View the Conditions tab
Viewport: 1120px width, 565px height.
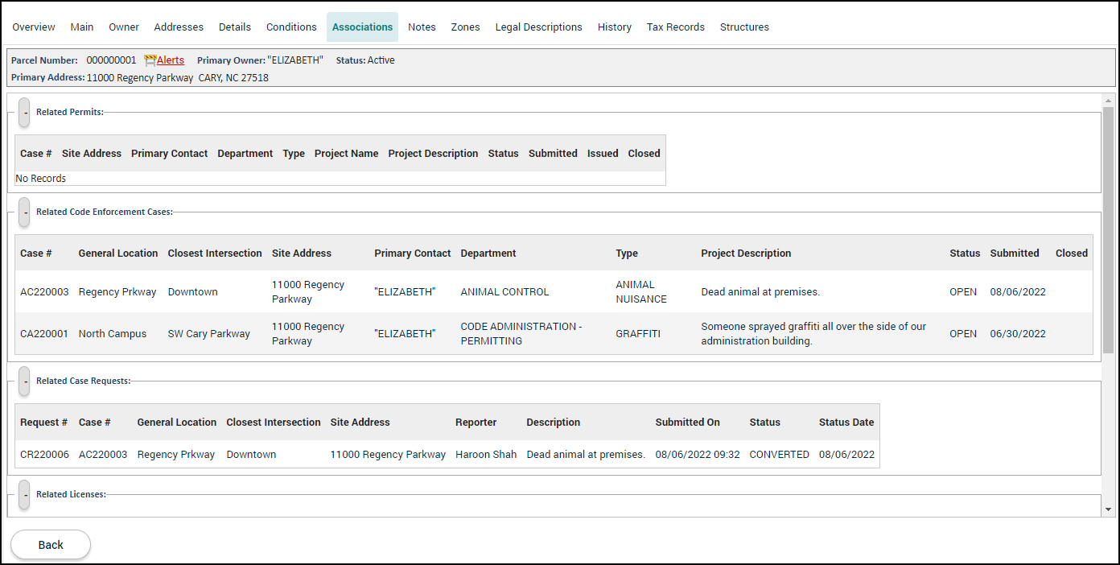pos(291,27)
